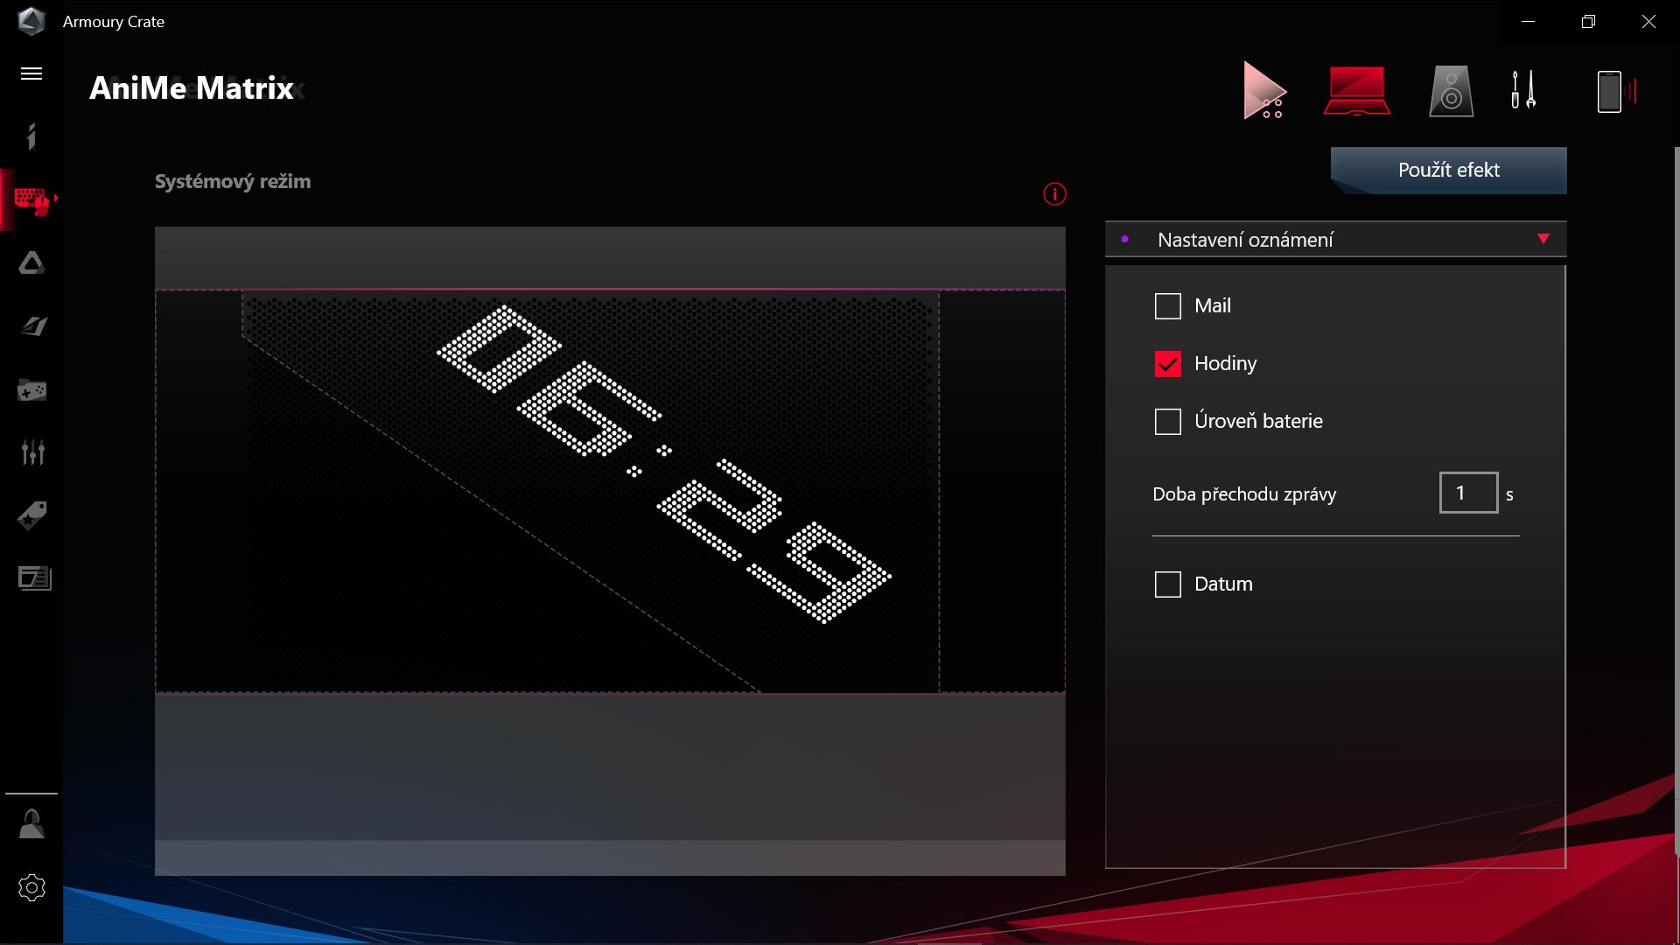Click the smartphone connection icon

coord(1615,91)
